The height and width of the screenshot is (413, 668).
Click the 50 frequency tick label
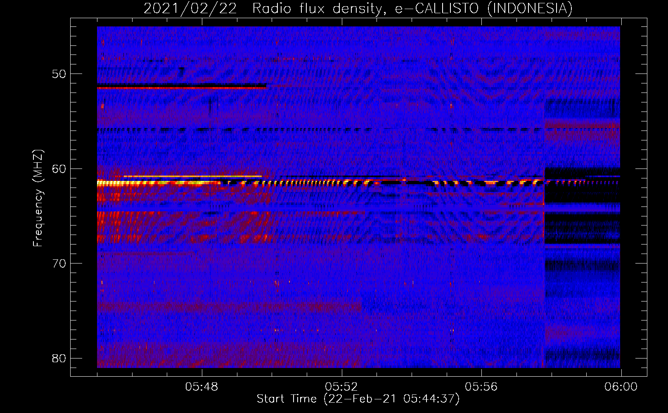coord(59,74)
